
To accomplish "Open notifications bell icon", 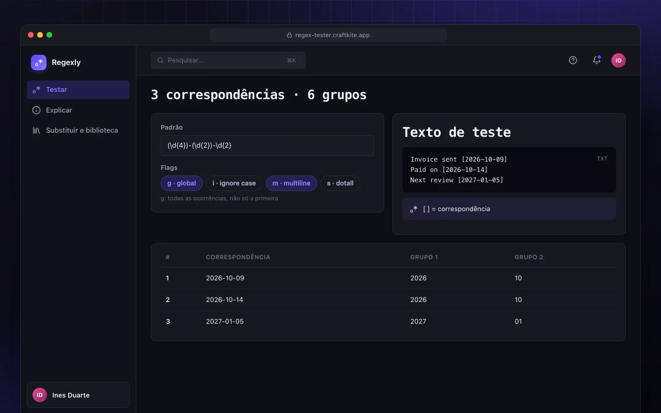I will pos(596,60).
